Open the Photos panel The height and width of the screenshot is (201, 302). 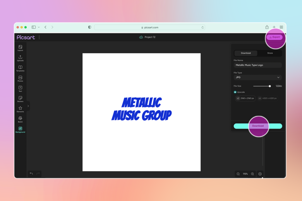click(x=20, y=78)
